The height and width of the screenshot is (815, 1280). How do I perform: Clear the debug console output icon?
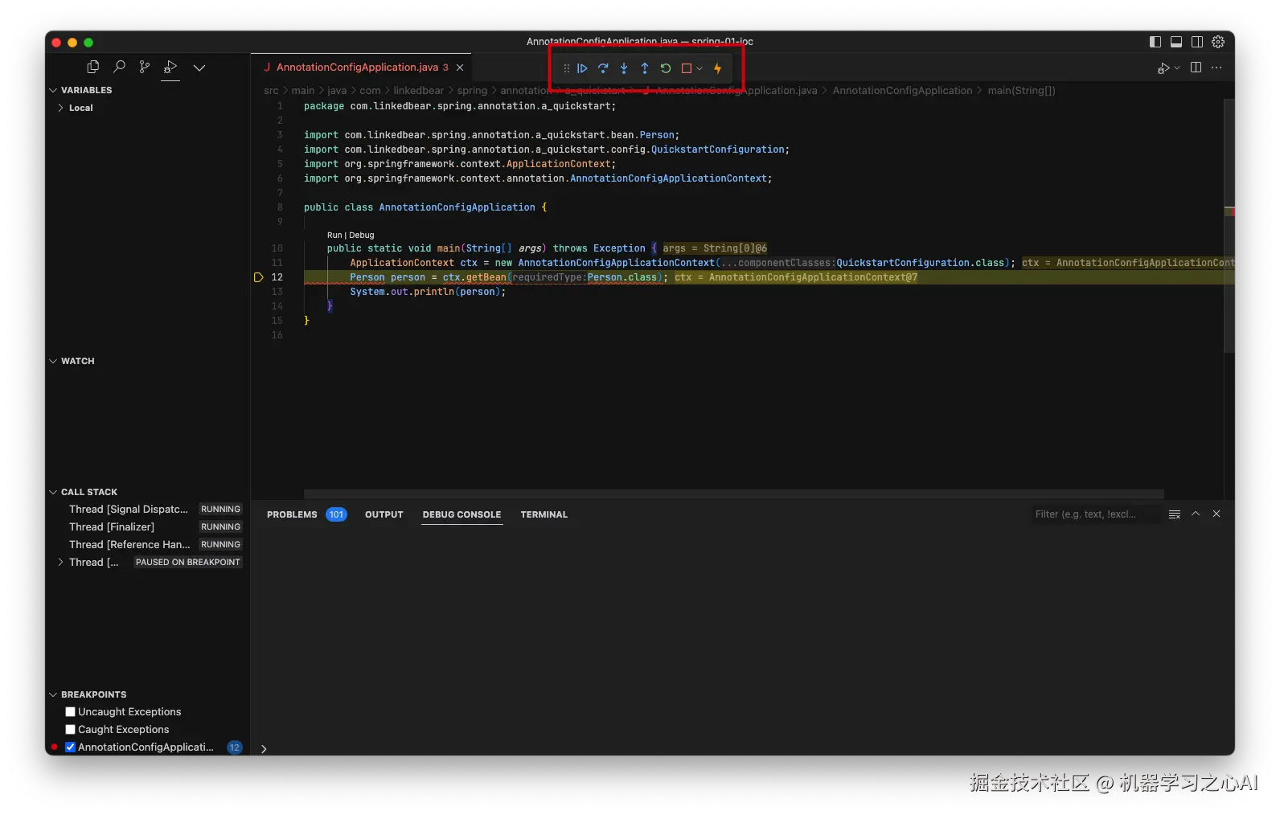click(1175, 514)
